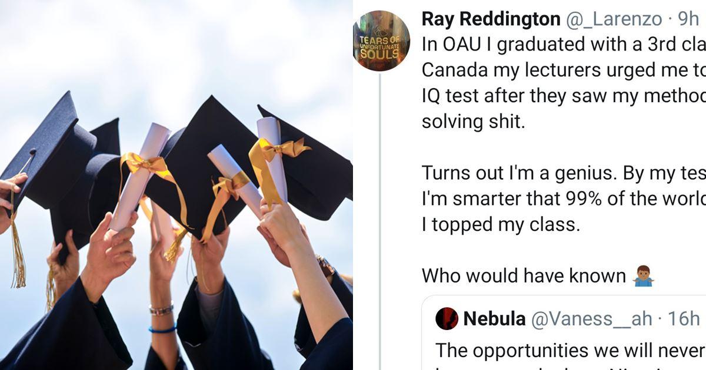Click the 16h quoted tweet timestamp
The image size is (706, 370).
coord(684,318)
